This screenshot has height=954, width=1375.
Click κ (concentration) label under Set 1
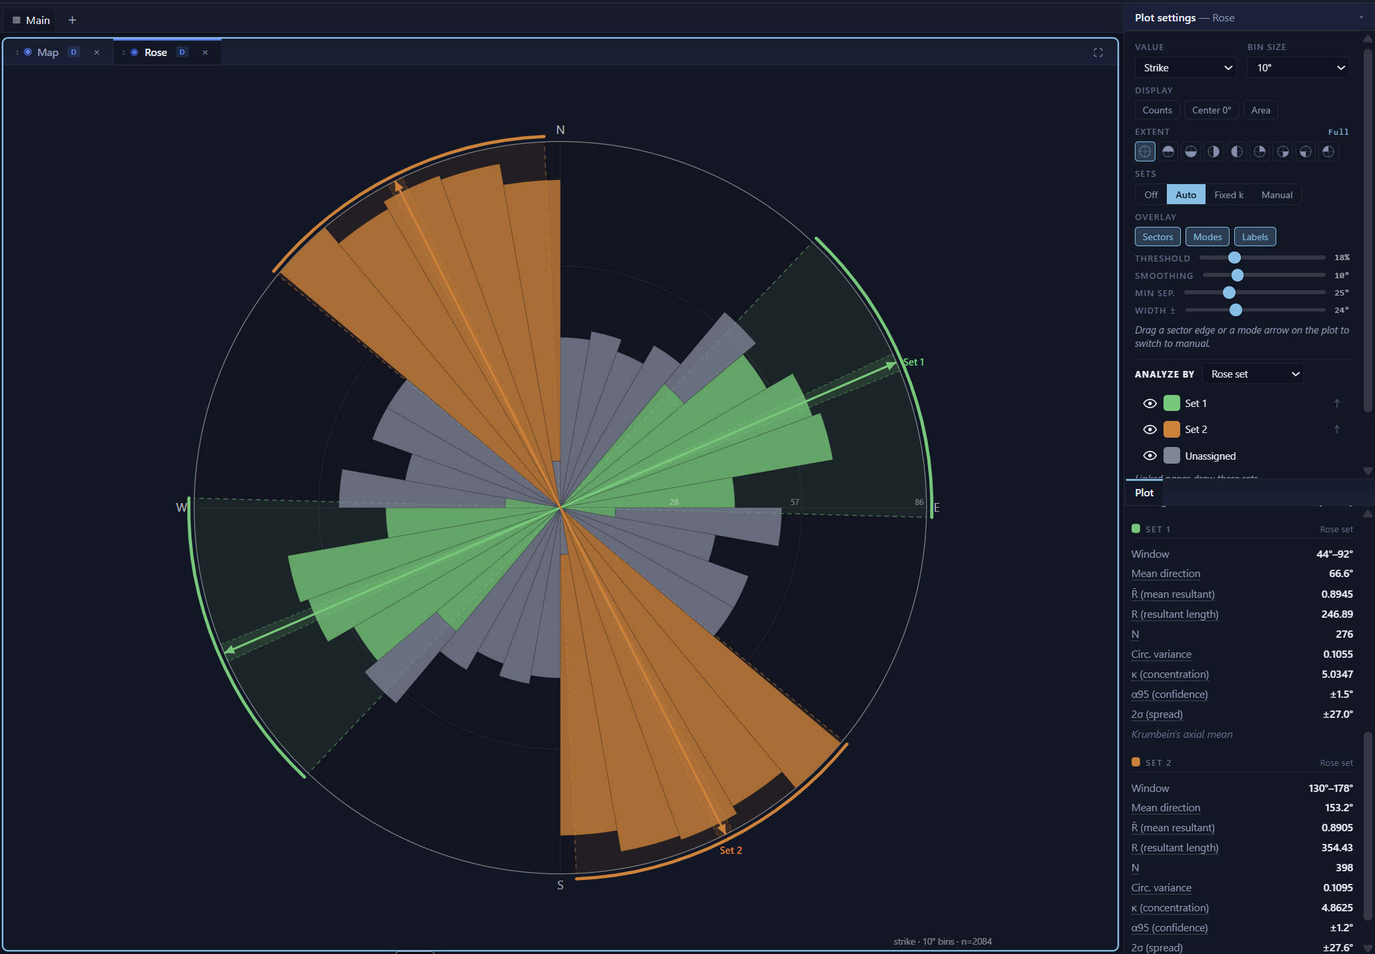1170,674
